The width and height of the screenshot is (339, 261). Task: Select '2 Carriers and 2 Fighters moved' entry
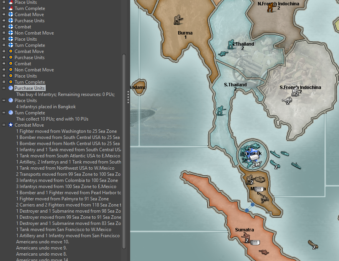(x=69, y=205)
